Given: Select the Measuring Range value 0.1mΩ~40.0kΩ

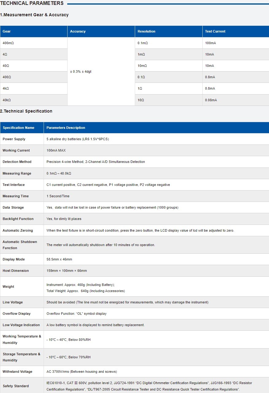Looking at the screenshot, I should point(59,173).
